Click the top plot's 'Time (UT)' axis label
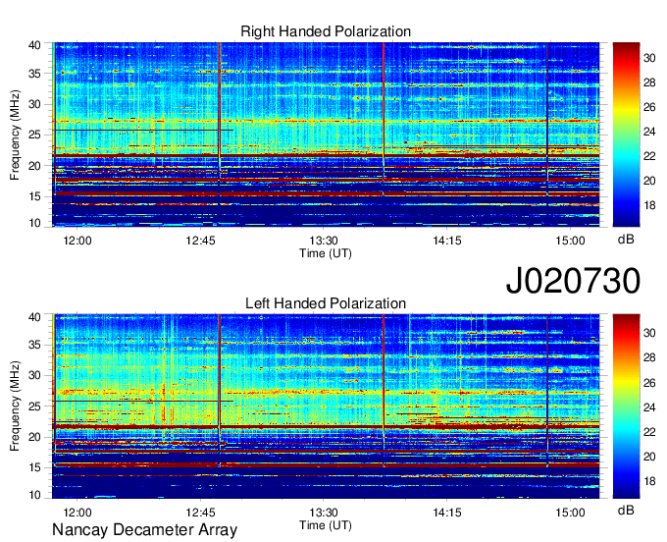 (x=326, y=253)
